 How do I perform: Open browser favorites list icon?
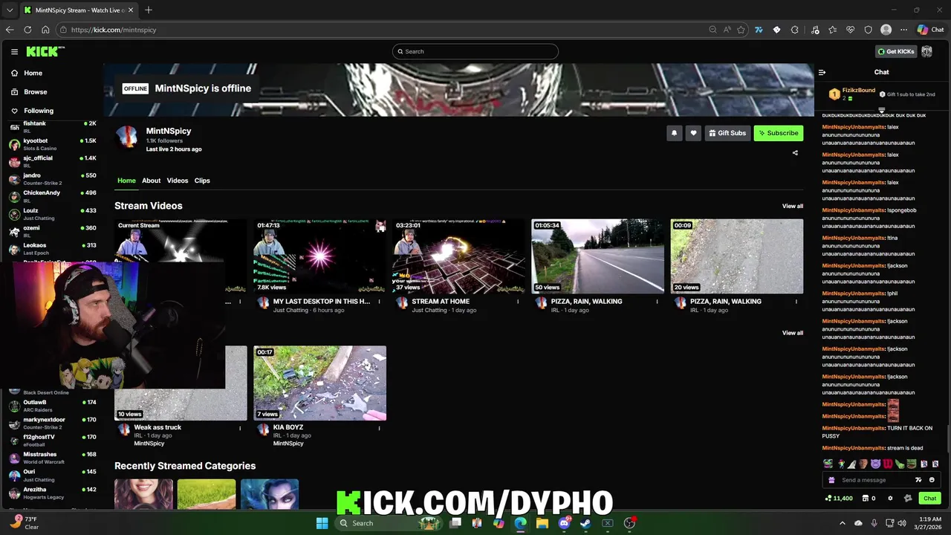(x=832, y=30)
